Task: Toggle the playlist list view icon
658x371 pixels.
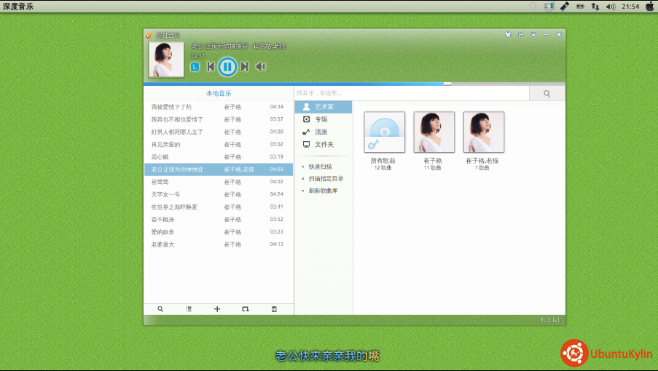Action: [x=189, y=309]
